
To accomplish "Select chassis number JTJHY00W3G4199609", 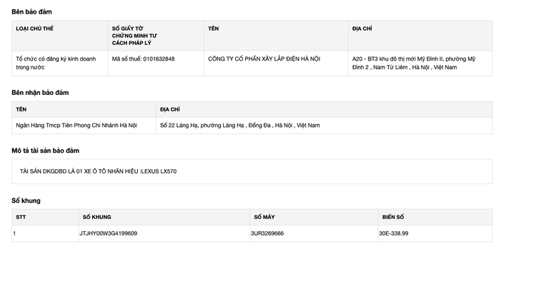I will [x=108, y=233].
